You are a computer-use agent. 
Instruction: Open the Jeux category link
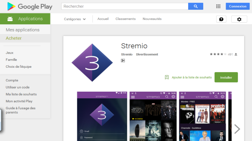pyautogui.click(x=9, y=53)
